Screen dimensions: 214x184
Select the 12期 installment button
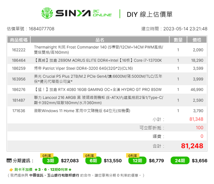pos(137,161)
